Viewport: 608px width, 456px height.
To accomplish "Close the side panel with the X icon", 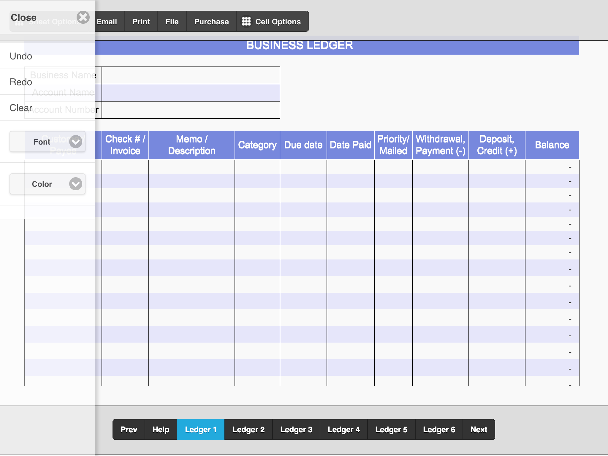I will [83, 18].
